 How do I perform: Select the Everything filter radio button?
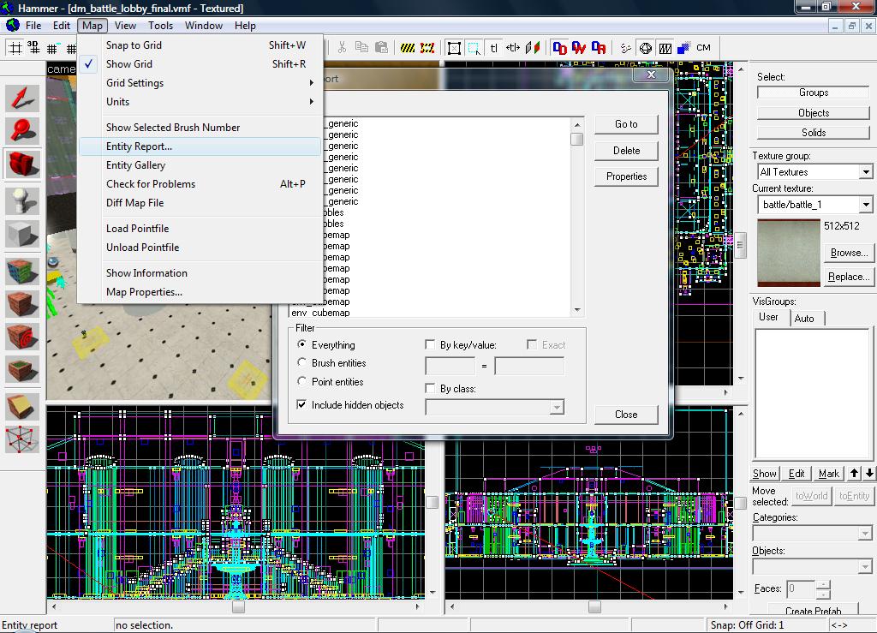(x=302, y=344)
